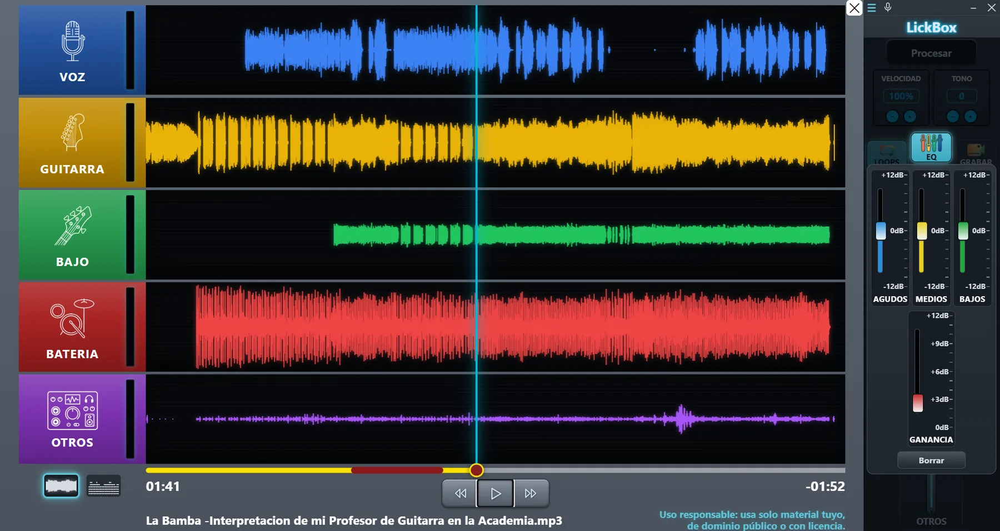Select the OTROS track icon

coord(73,410)
